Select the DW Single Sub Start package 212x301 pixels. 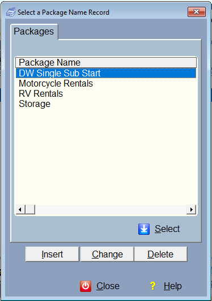click(x=106, y=73)
